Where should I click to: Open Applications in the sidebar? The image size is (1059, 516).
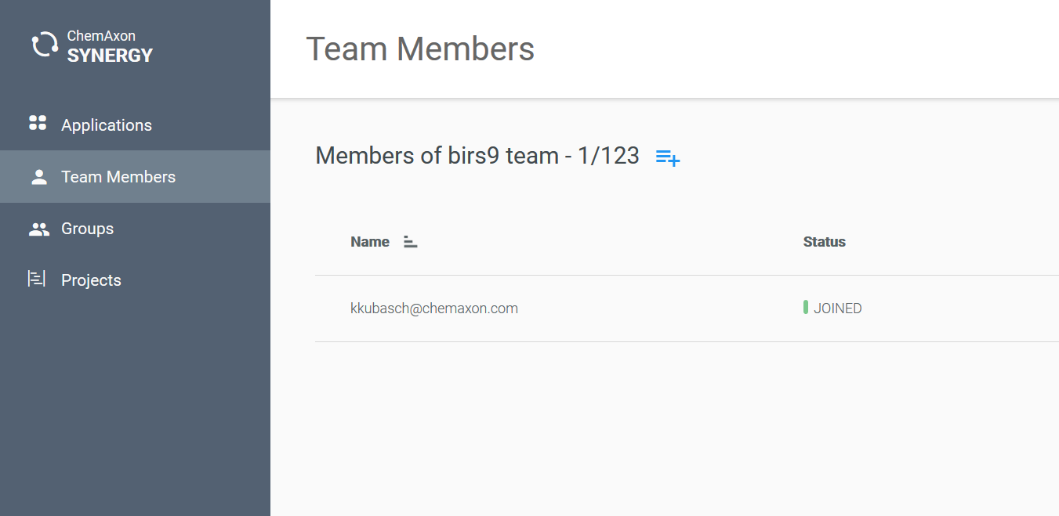point(107,125)
